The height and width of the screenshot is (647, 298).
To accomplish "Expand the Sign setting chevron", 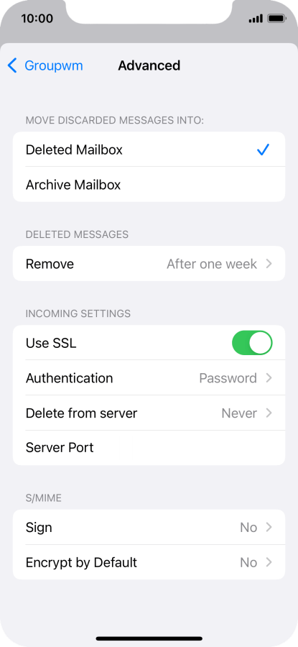I will (x=269, y=528).
